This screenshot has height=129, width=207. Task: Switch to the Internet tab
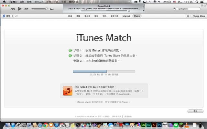click(126, 16)
